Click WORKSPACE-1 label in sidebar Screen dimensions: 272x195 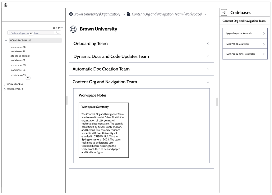tap(15, 89)
